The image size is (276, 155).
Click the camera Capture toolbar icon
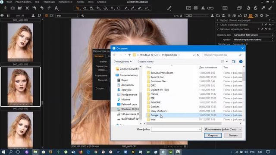point(13,8)
